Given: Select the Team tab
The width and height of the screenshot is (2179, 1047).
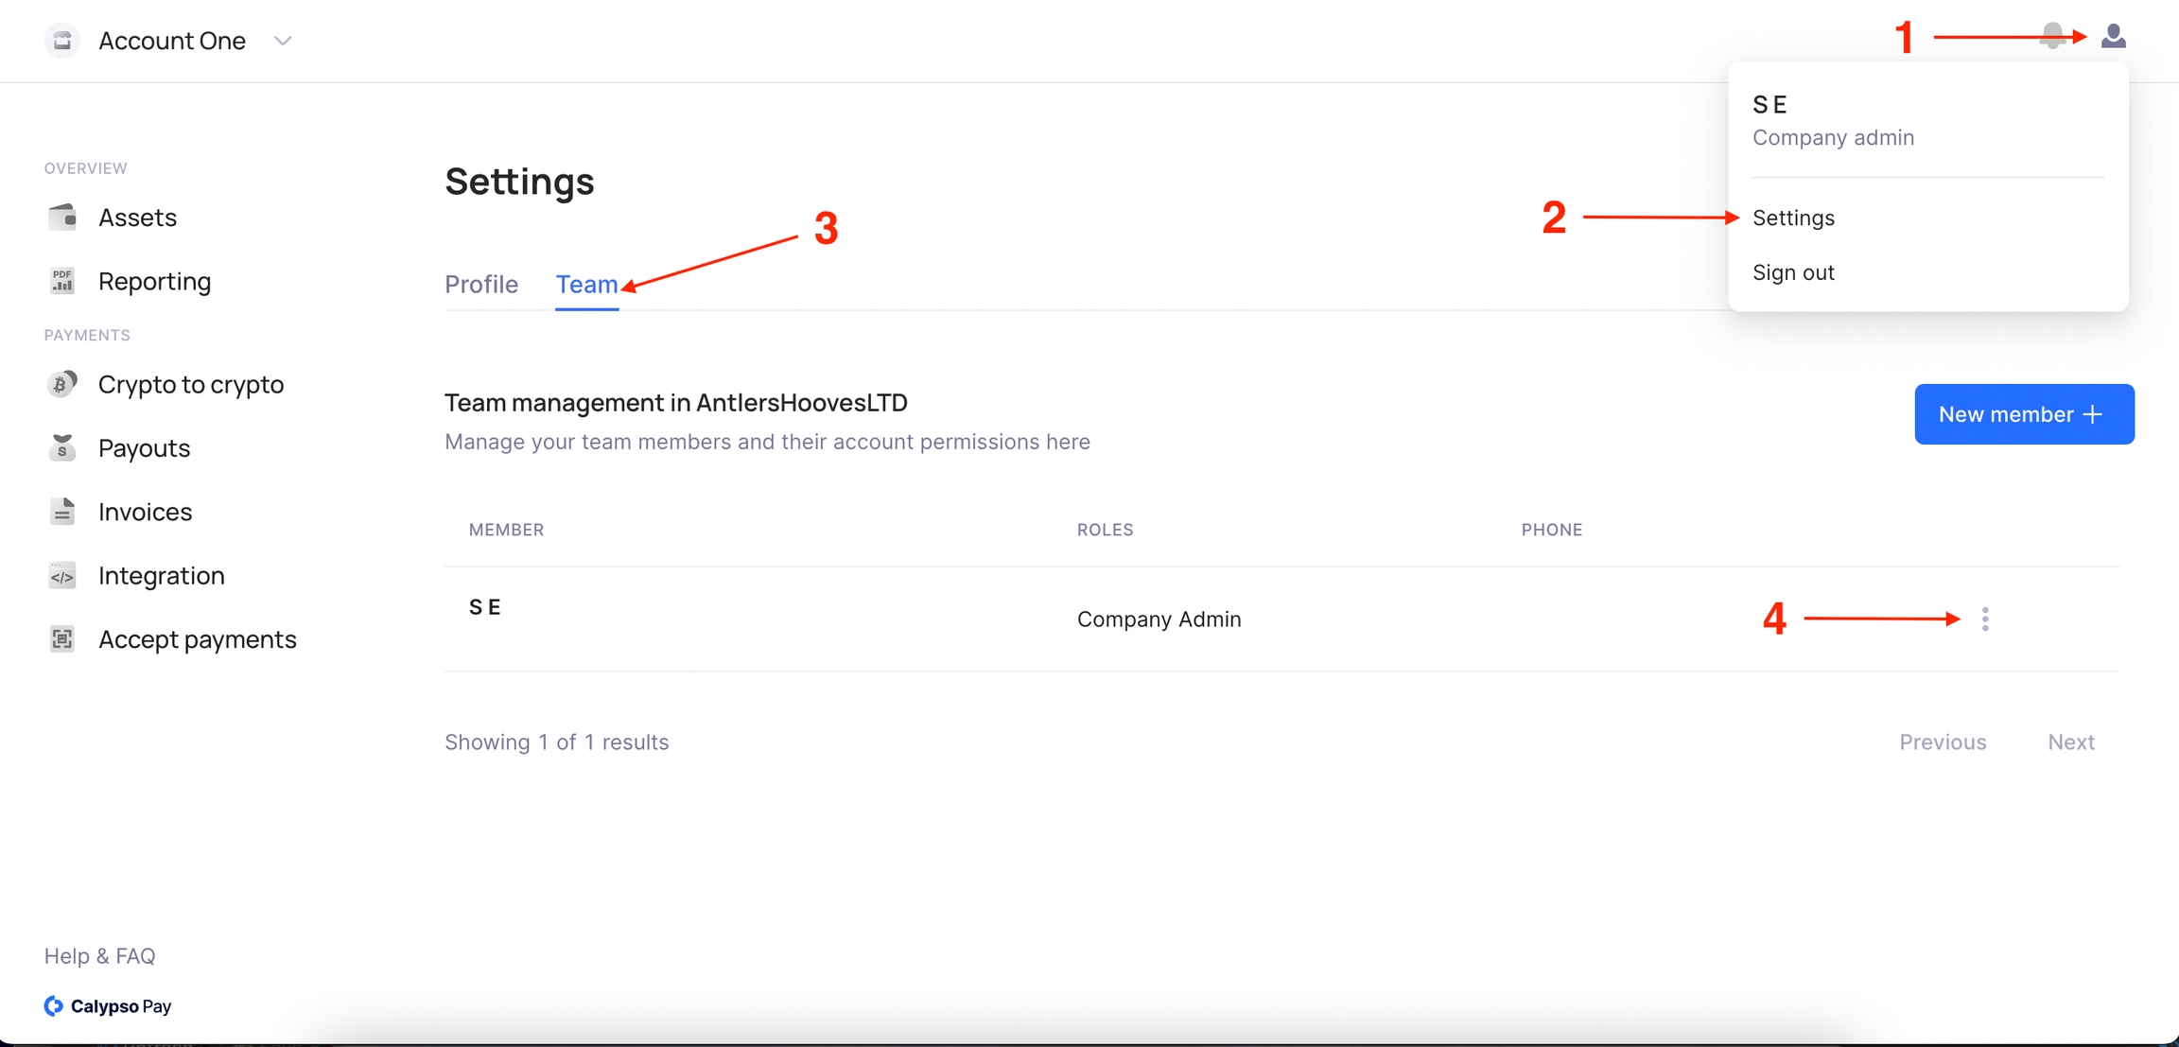Looking at the screenshot, I should point(586,285).
